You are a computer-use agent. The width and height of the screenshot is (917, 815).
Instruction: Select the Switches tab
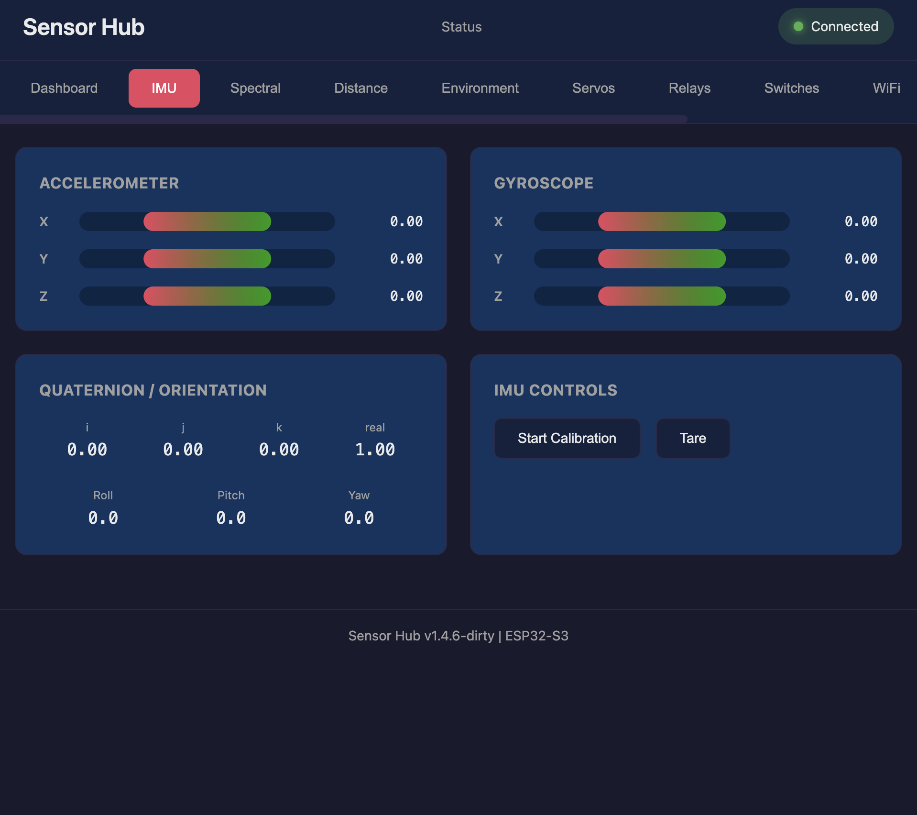click(x=791, y=88)
